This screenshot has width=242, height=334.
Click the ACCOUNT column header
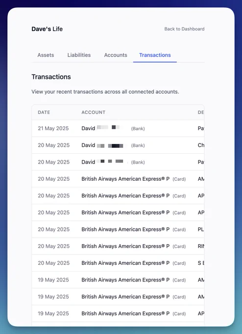[x=94, y=112]
